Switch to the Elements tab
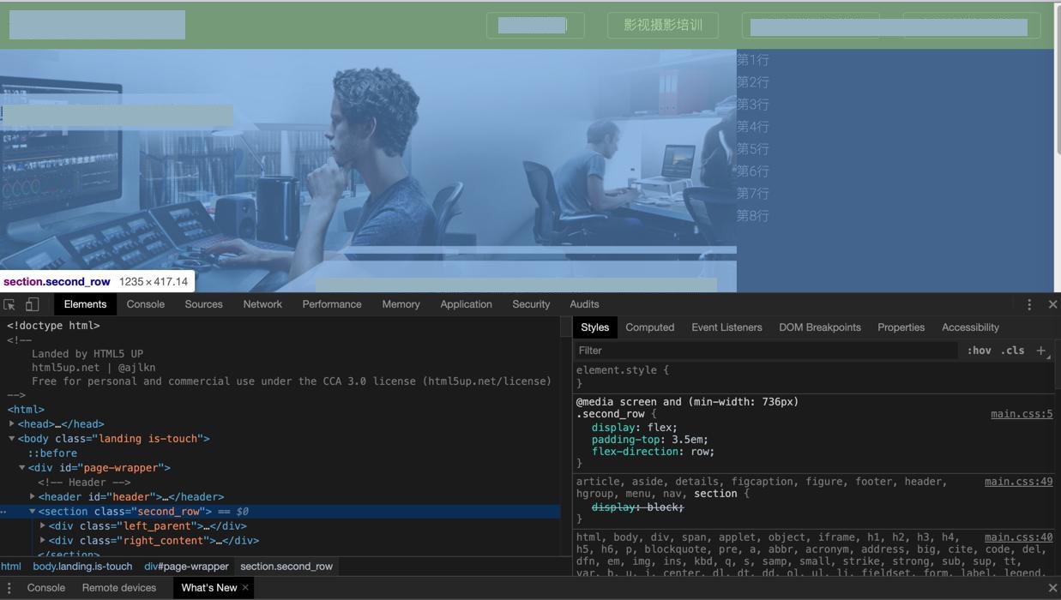This screenshot has width=1061, height=600. pyautogui.click(x=85, y=304)
